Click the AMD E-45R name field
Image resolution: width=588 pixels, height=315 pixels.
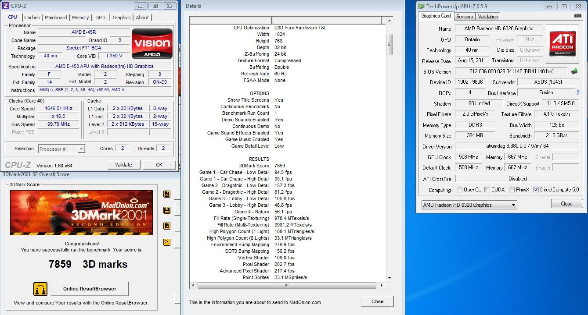[x=83, y=32]
